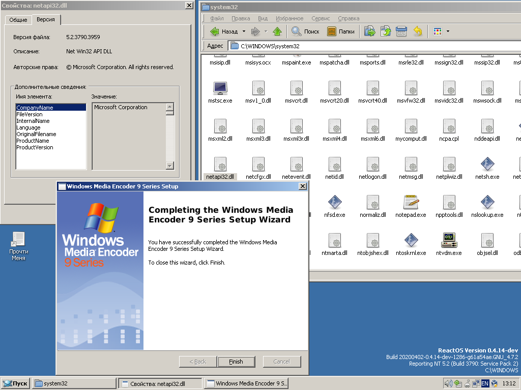
Task: Open Поиск search in the Explorer toolbar
Action: [x=305, y=31]
